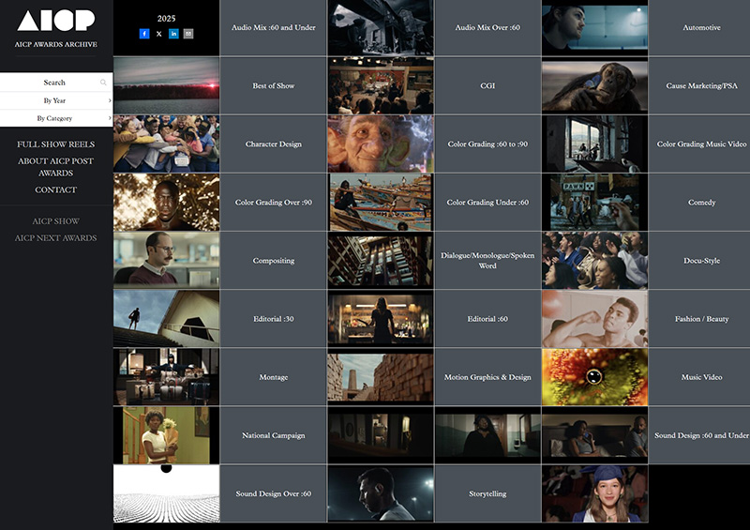This screenshot has width=750, height=530.
Task: Click the window view dark room thumbnail
Action: pos(594,144)
